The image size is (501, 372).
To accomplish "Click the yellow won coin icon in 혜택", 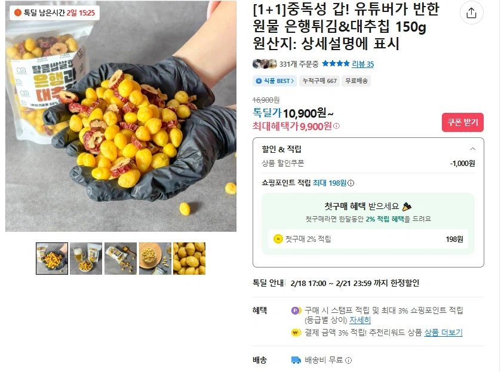I will [x=296, y=333].
